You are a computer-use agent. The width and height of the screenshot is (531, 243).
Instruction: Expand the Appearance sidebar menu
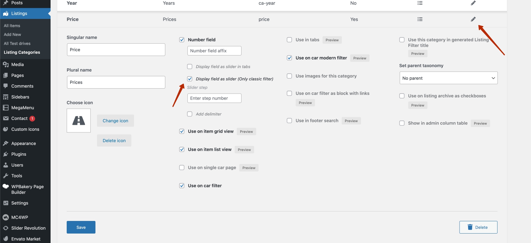pos(23,143)
